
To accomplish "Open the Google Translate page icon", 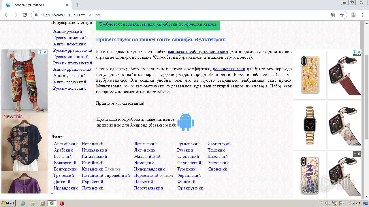I will 333,15.
